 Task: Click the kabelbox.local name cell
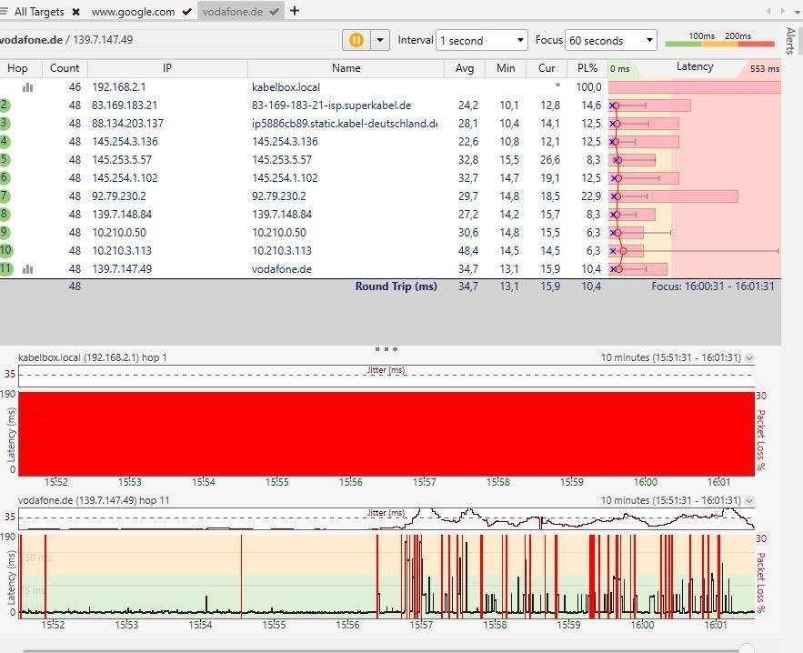tap(286, 87)
